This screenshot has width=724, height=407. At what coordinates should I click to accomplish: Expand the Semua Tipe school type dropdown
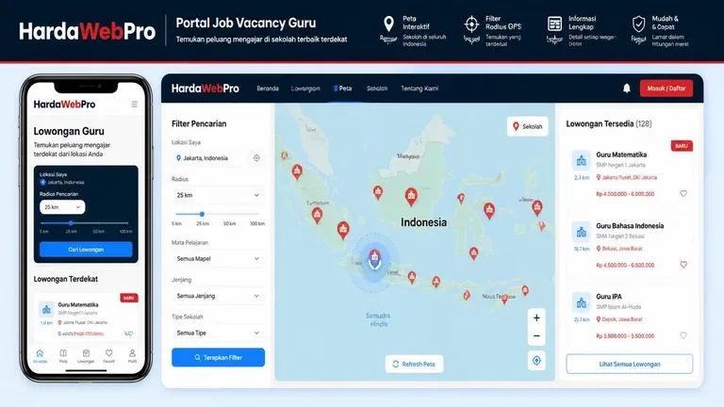point(218,333)
